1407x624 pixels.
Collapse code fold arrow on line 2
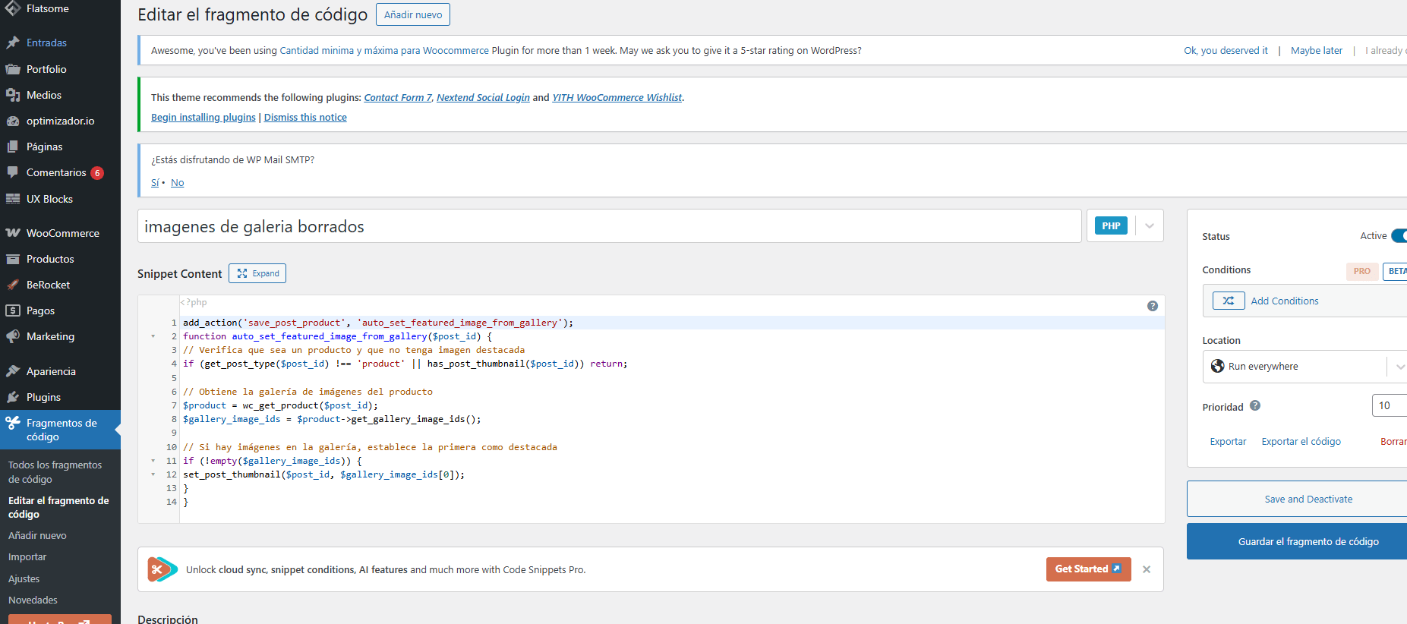coord(153,336)
